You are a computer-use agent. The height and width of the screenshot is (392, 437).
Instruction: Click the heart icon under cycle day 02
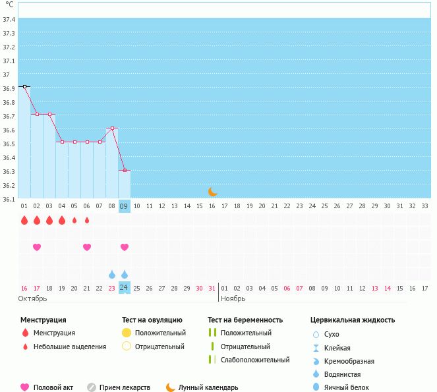coord(37,247)
